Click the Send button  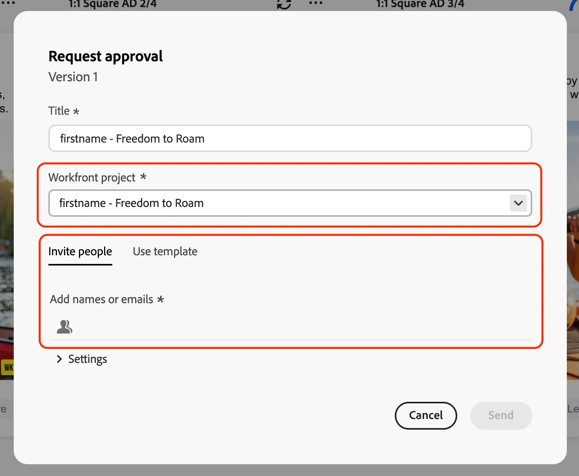tap(501, 416)
